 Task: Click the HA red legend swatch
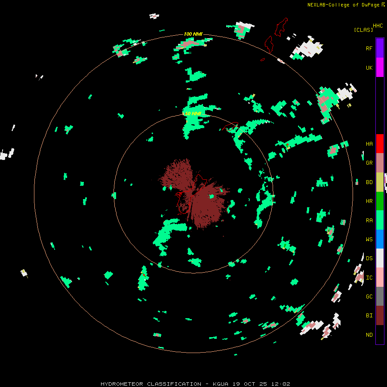pyautogui.click(x=380, y=144)
